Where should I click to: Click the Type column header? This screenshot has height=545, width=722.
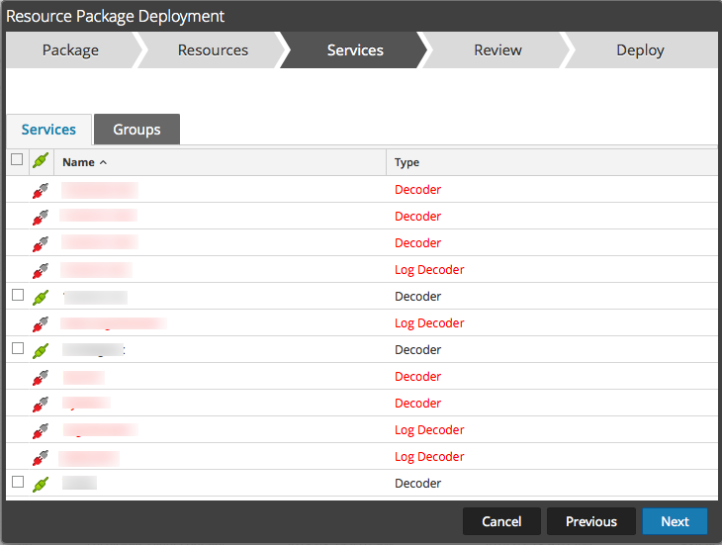[x=406, y=162]
